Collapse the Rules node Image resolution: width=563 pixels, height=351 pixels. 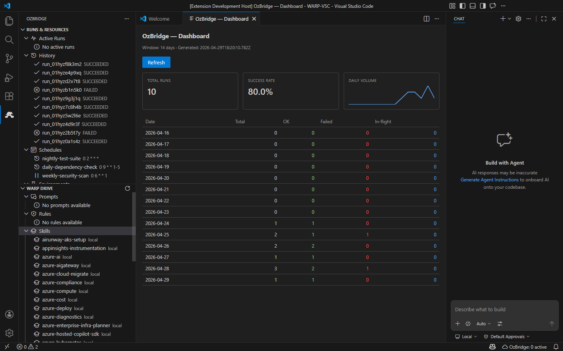click(26, 214)
